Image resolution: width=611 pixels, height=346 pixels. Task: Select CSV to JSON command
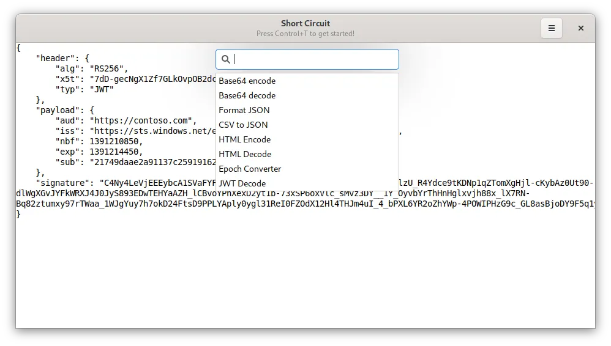307,125
